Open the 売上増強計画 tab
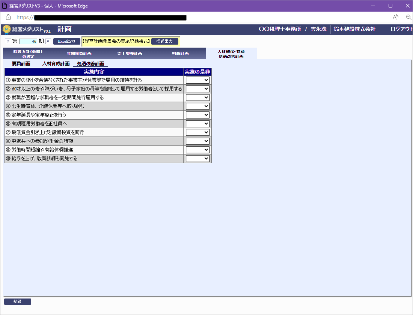 130,54
